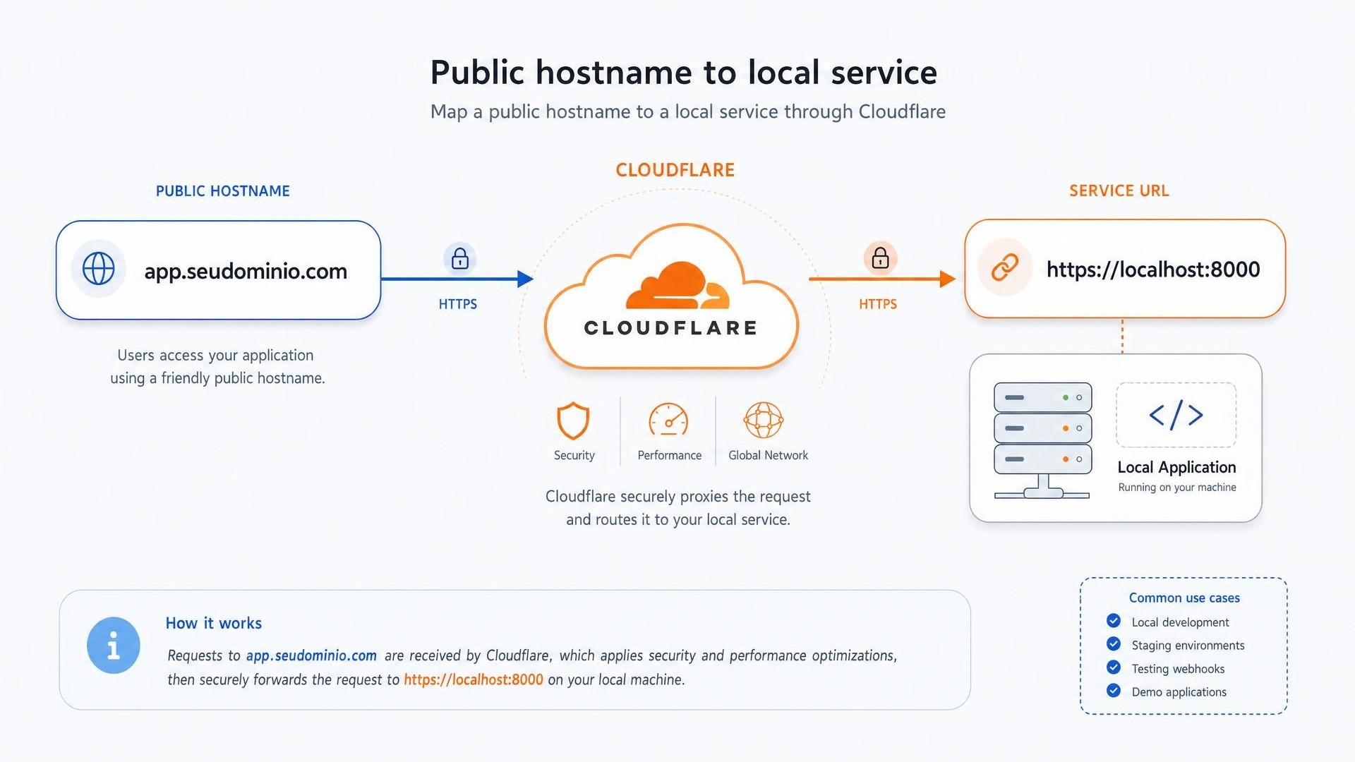This screenshot has height=762, width=1355.
Task: Click the checkmark next to Testing webhooks
Action: 1114,667
